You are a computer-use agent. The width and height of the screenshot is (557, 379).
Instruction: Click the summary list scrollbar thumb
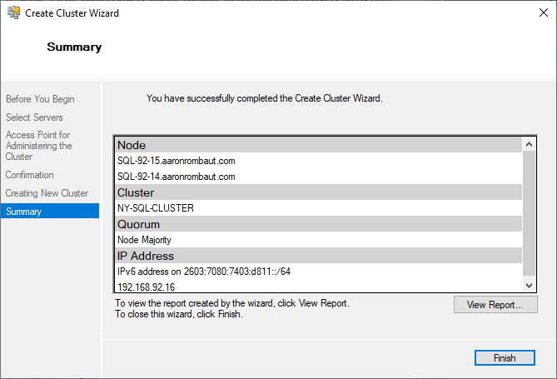530,212
